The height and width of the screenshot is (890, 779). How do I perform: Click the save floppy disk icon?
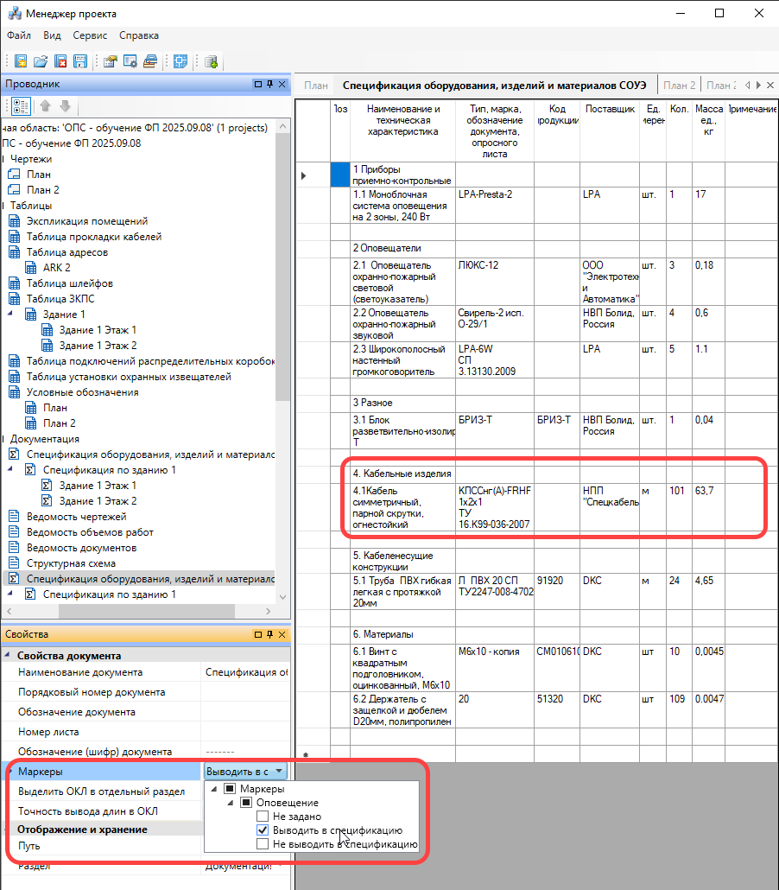pos(80,61)
